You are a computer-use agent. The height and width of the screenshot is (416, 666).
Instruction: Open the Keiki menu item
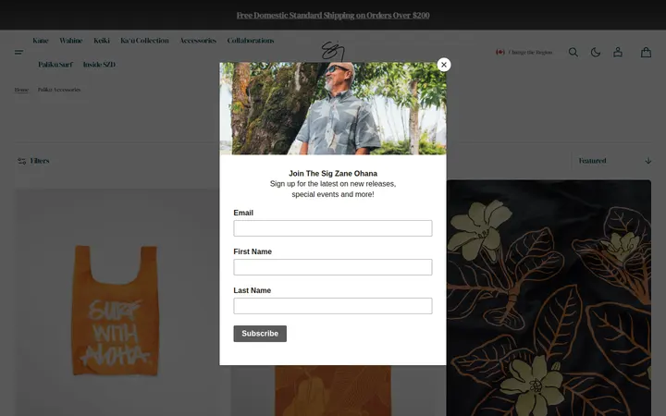coord(102,41)
